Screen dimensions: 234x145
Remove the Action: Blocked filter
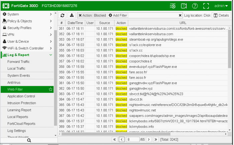[x=80, y=15]
